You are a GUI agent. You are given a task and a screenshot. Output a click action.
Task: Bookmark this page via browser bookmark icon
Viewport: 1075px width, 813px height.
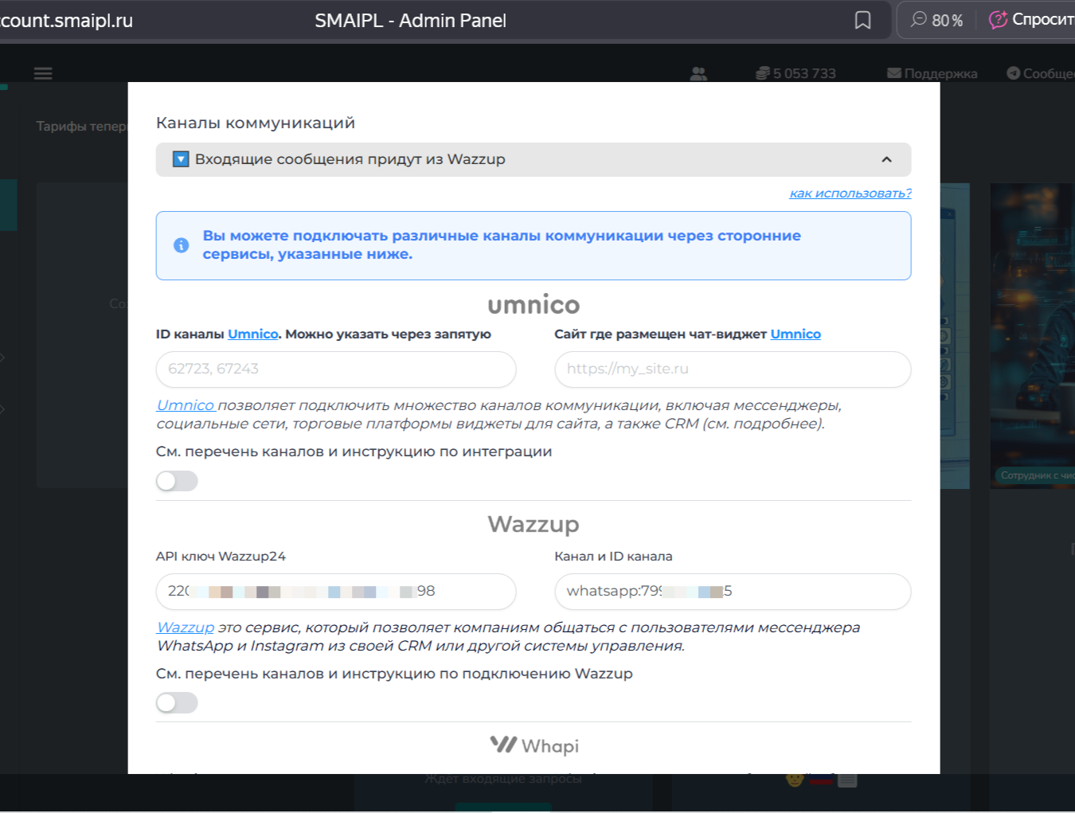(862, 20)
